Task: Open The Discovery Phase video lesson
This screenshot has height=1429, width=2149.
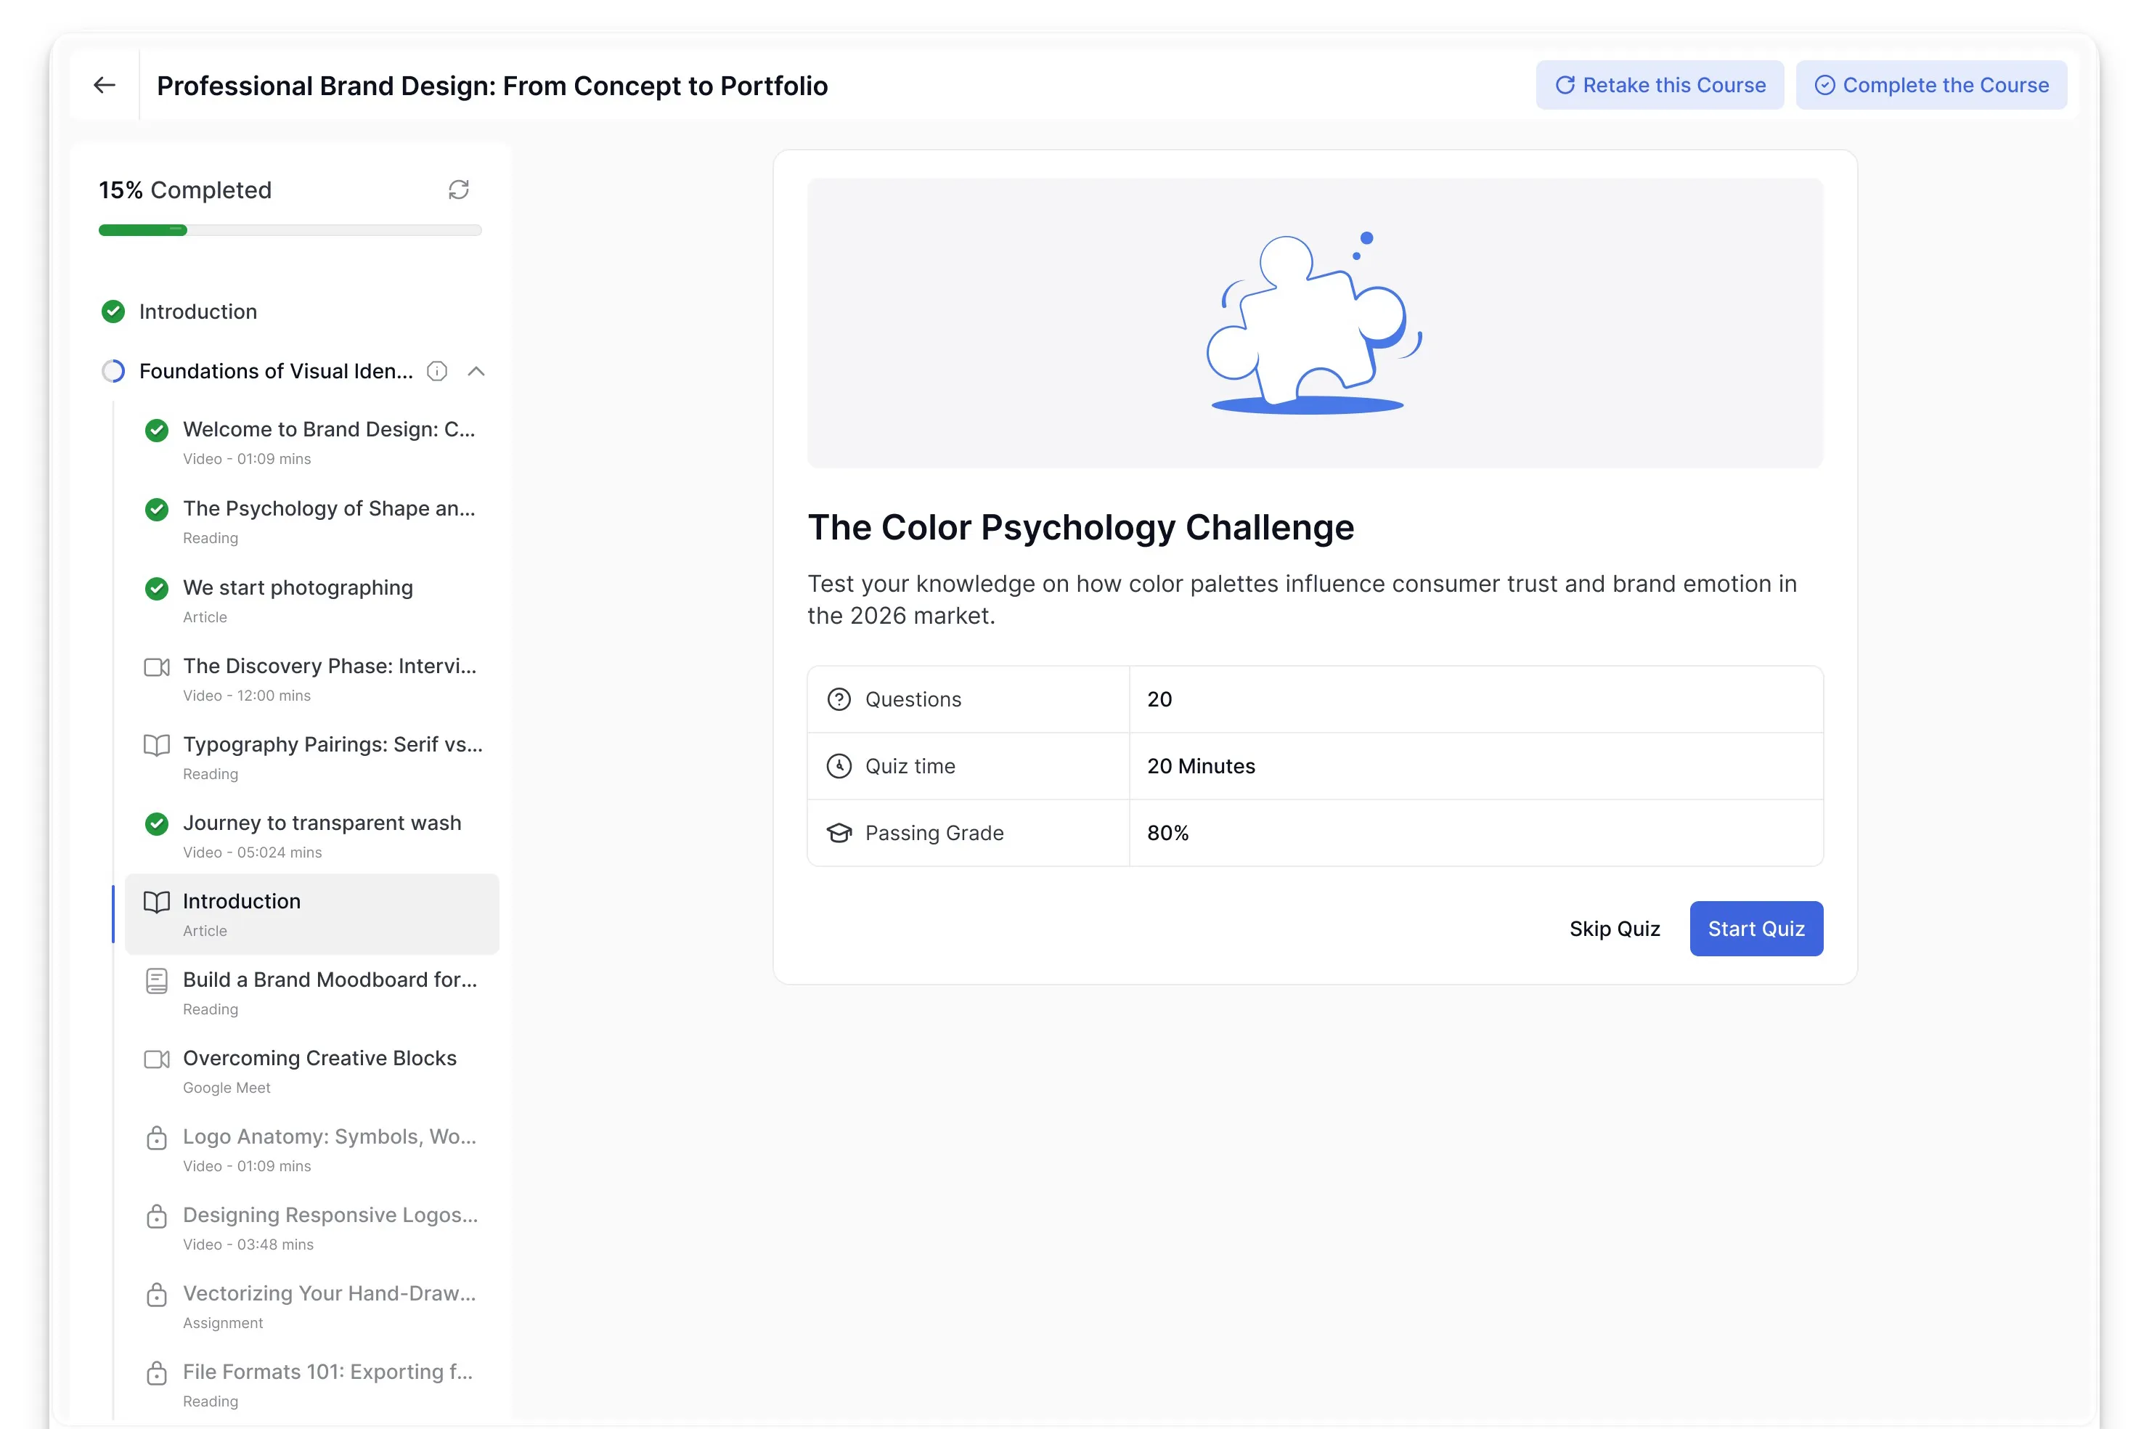Action: pos(311,679)
